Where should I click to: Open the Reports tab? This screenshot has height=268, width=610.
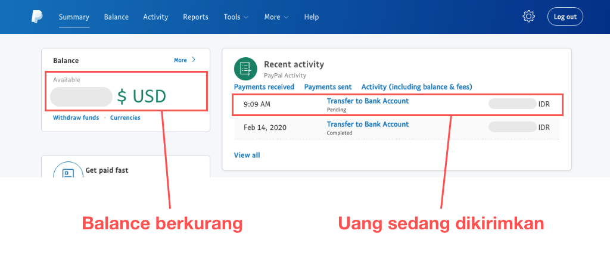pyautogui.click(x=195, y=17)
